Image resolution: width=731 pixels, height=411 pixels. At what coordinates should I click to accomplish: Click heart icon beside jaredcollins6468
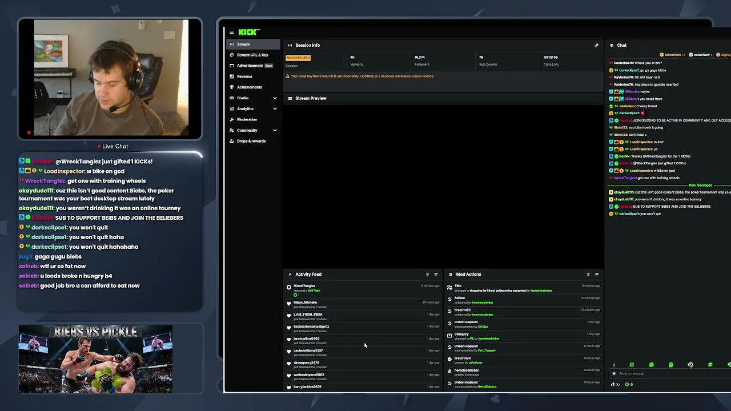[x=289, y=340]
